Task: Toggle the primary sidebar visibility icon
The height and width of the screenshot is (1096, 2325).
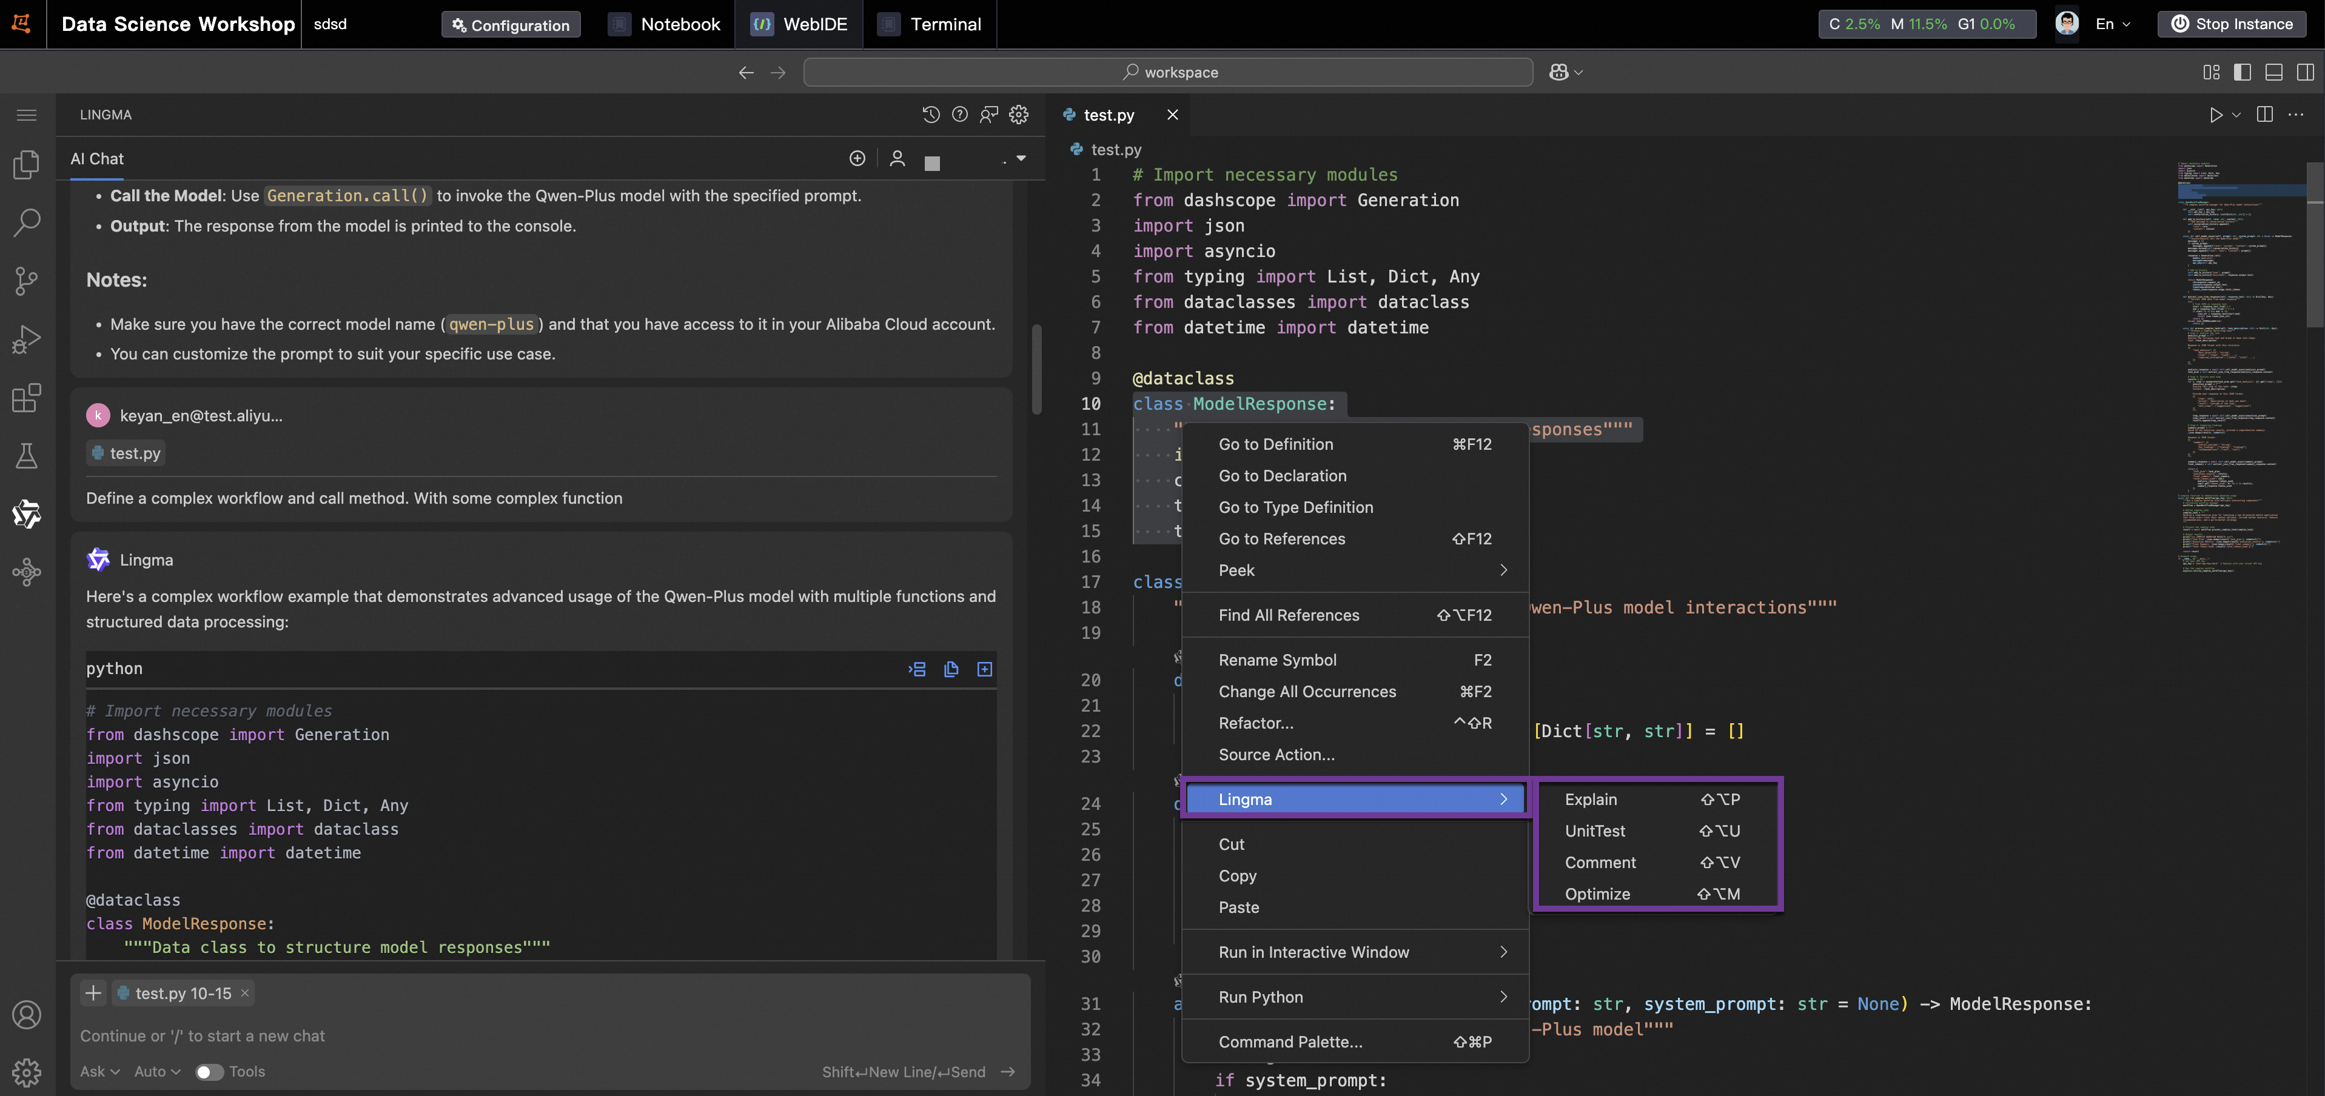Action: [2243, 72]
